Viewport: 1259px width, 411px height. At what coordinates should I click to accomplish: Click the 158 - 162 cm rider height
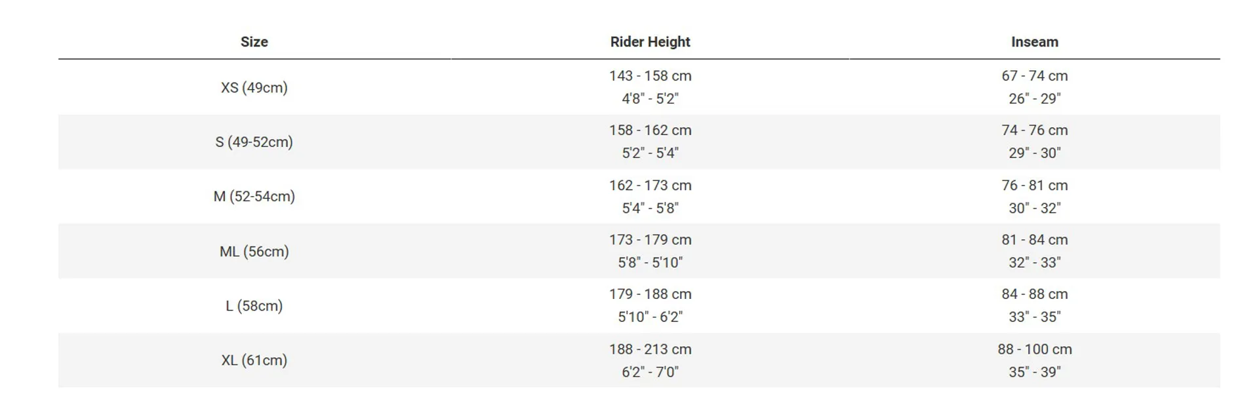(650, 130)
